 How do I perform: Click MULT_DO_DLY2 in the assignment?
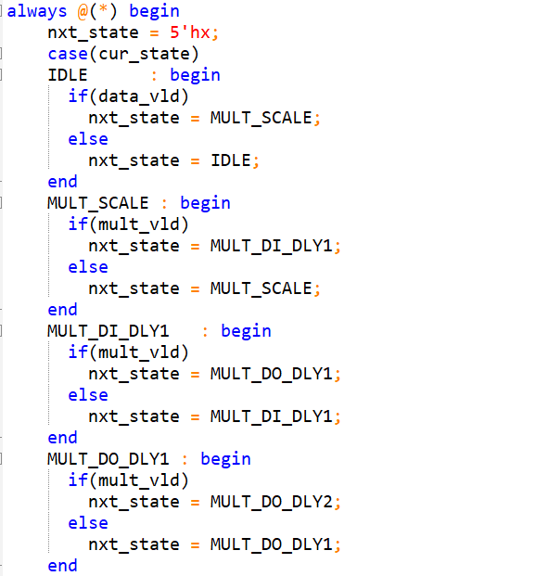[x=271, y=502]
